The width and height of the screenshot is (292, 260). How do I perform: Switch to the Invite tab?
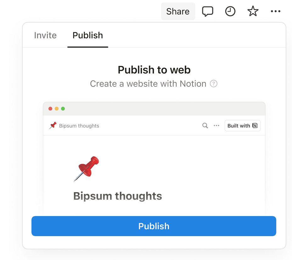pyautogui.click(x=45, y=35)
